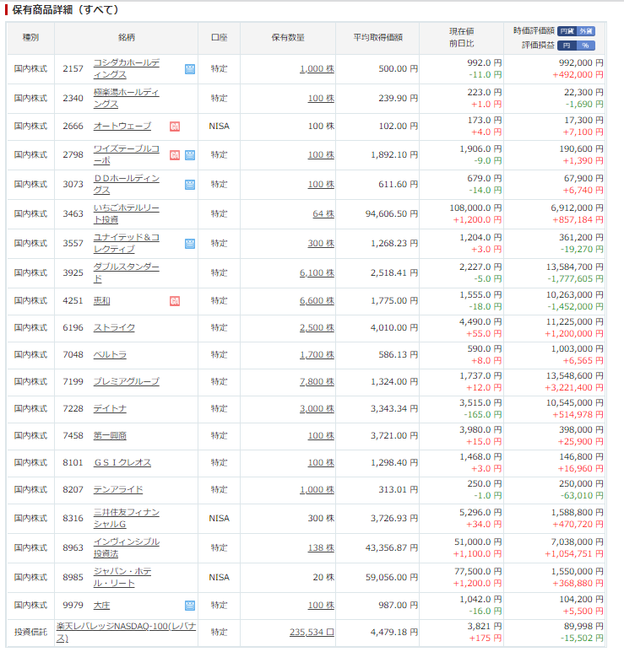Click the 1,000 株 quantity for テンアライド
The height and width of the screenshot is (652, 624).
(x=317, y=490)
